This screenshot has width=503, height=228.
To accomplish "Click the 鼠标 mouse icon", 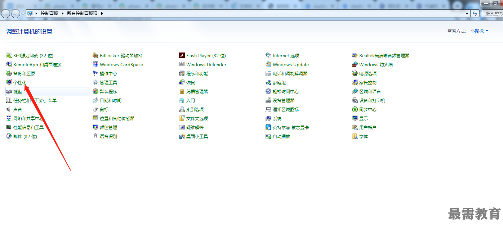I will (x=95, y=109).
